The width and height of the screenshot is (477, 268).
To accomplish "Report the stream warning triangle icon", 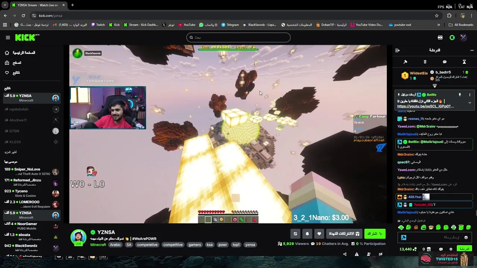I will pos(357,254).
